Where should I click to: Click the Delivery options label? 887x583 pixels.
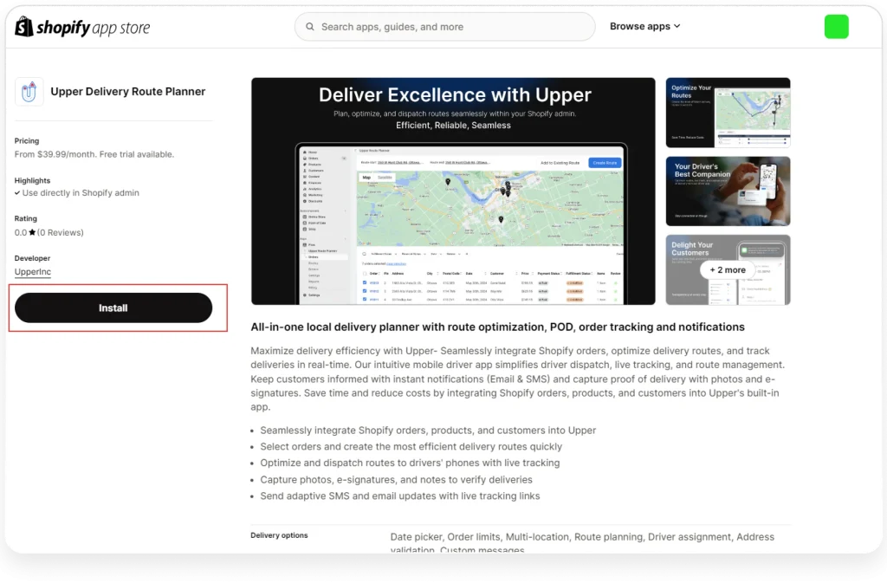pos(280,535)
